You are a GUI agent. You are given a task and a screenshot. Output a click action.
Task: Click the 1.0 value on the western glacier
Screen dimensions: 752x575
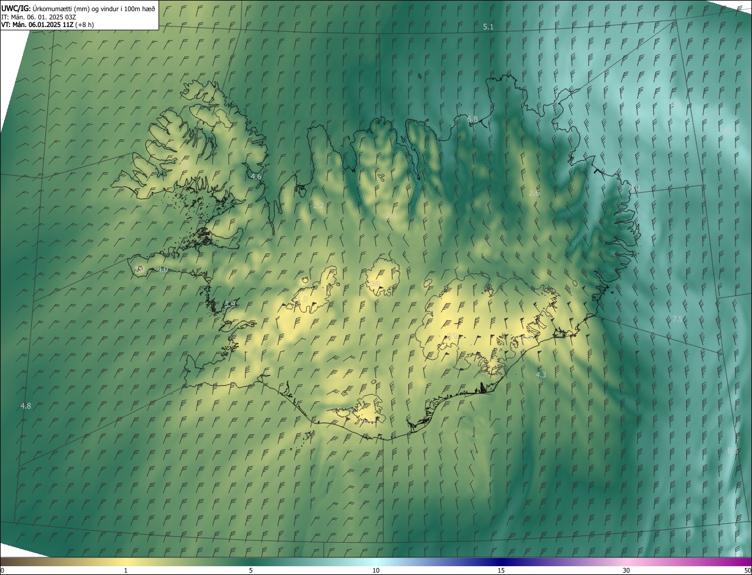[x=302, y=299]
